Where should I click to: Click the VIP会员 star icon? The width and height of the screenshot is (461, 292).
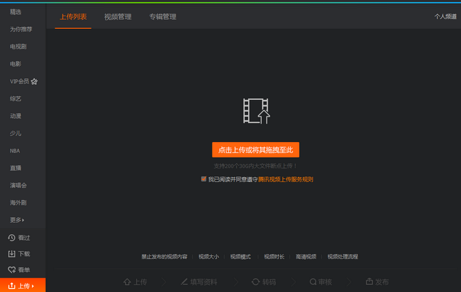[34, 82]
